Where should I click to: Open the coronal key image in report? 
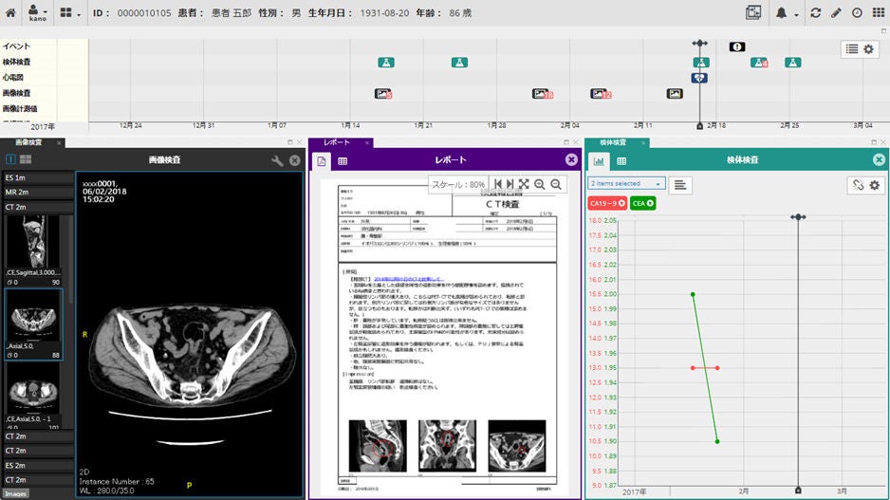click(x=447, y=446)
